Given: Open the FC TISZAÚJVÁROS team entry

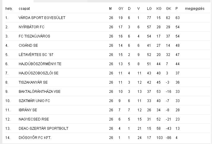Looking at the screenshot, I should pyautogui.click(x=34, y=36).
